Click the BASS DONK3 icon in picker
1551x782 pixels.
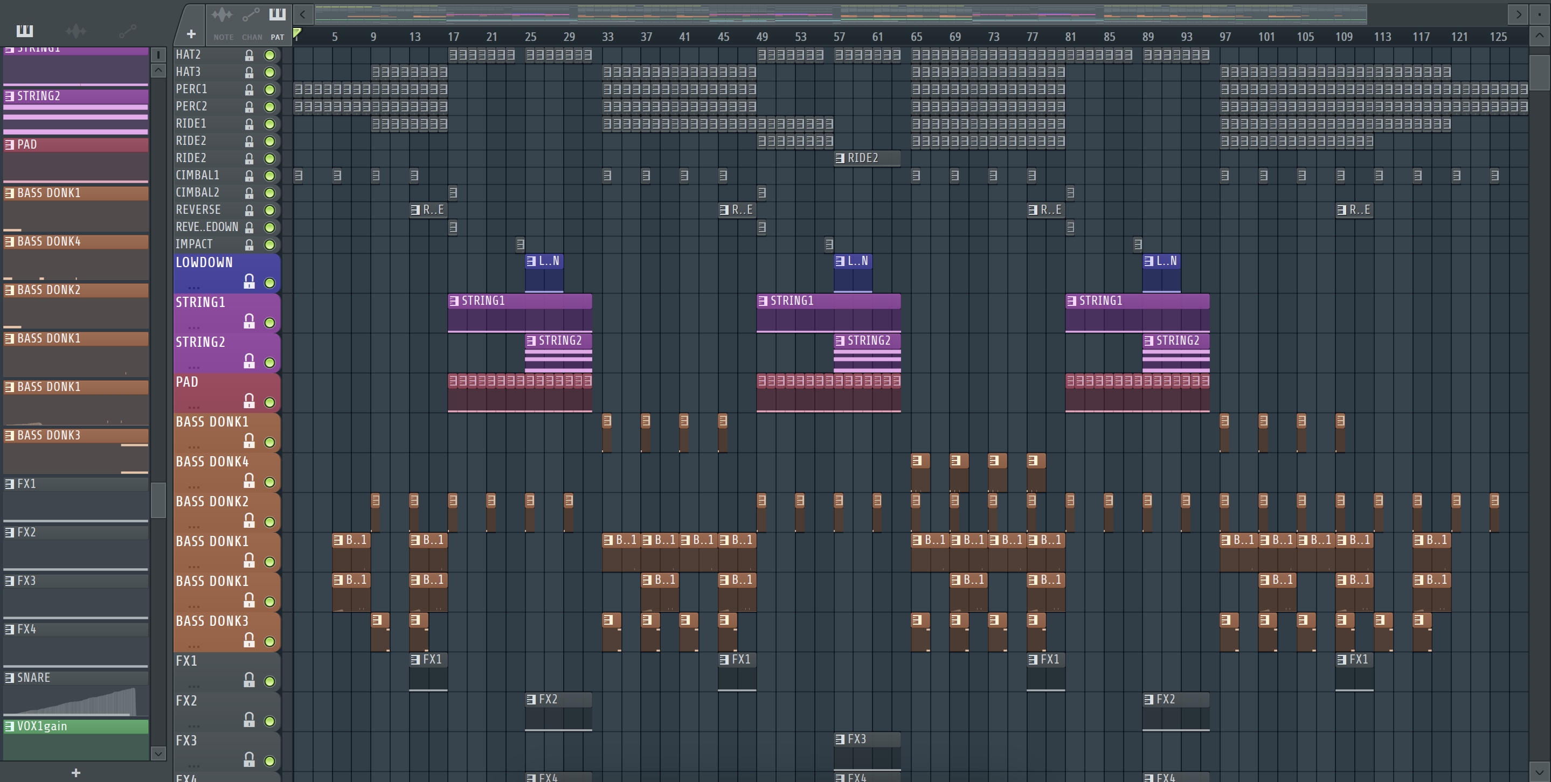[10, 436]
